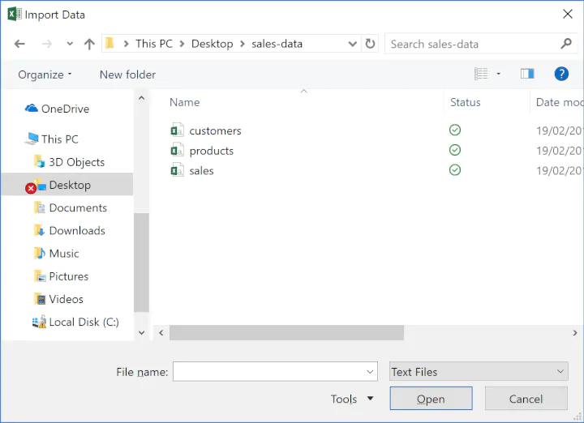584x423 pixels.
Task: Click the search magnifier icon
Action: (566, 44)
